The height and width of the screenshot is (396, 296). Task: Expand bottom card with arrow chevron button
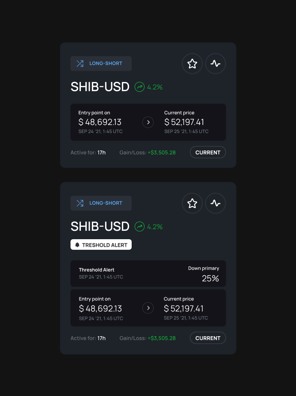coord(148,308)
